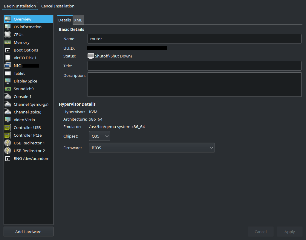Image resolution: width=306 pixels, height=240 pixels.
Task: Open the Firmware BIOS dropdown
Action: pyautogui.click(x=152, y=148)
